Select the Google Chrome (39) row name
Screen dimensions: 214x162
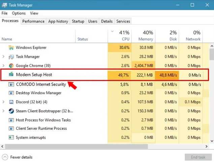33,66
